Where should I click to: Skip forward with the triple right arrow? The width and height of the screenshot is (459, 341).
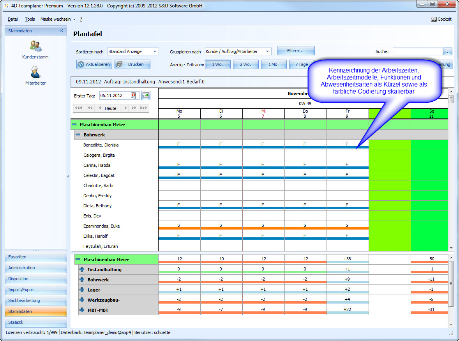(143, 108)
